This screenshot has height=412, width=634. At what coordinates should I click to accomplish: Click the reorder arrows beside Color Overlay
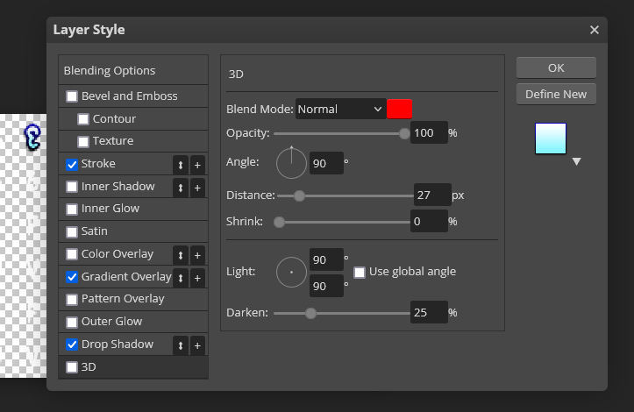[x=181, y=255]
